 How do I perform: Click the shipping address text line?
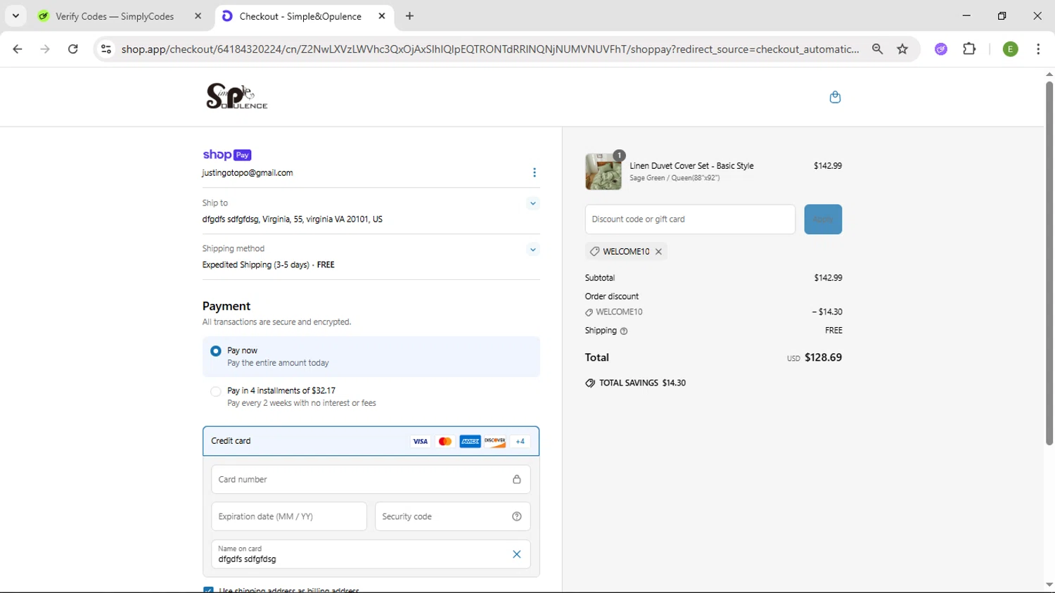coord(293,219)
